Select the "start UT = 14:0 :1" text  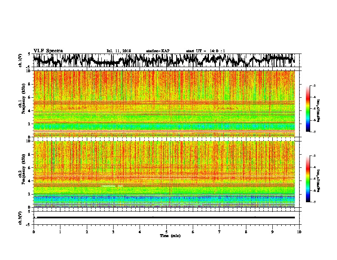pyautogui.click(x=206, y=51)
